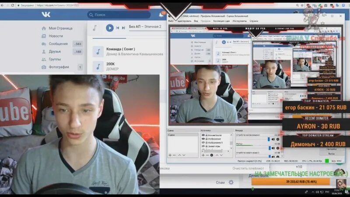Mute the playback device mixer channel

pos(273,139)
